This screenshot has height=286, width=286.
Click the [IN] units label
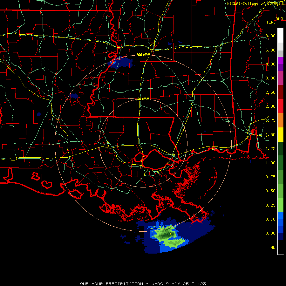pyautogui.click(x=271, y=22)
